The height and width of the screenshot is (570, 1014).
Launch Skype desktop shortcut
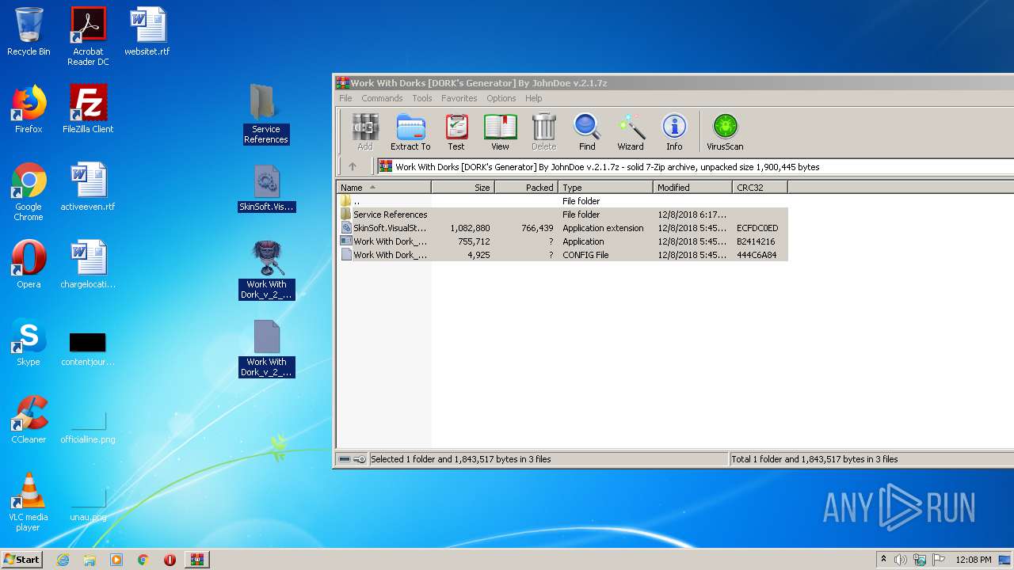pyautogui.click(x=29, y=342)
